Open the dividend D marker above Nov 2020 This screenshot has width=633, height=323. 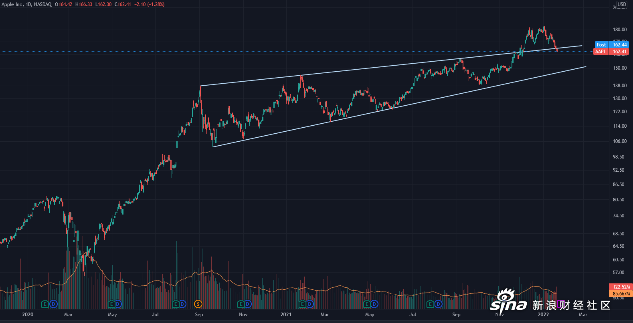coord(248,304)
